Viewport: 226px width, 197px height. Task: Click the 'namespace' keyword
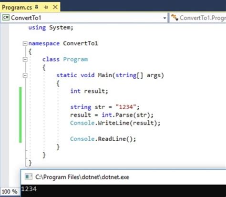coord(44,43)
